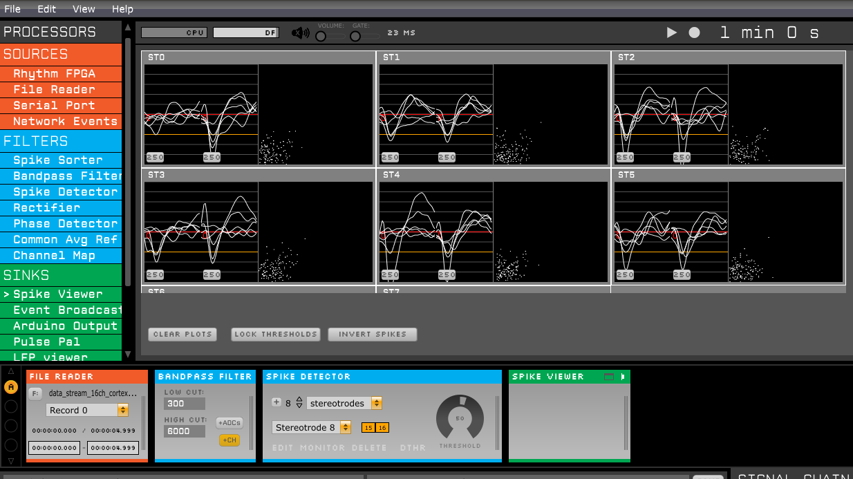
Task: Open the View menu
Action: (84, 9)
